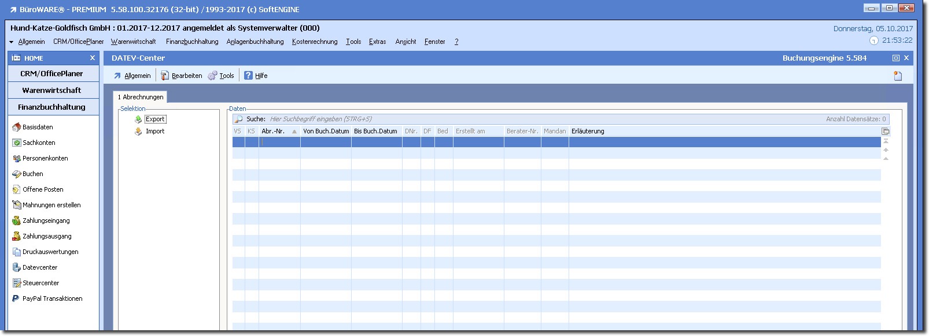Click the table scroll-to-top arrow
Viewport: 929px width, 336px height.
click(x=886, y=141)
